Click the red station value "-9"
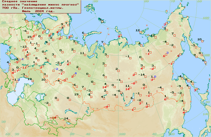 [106, 107]
